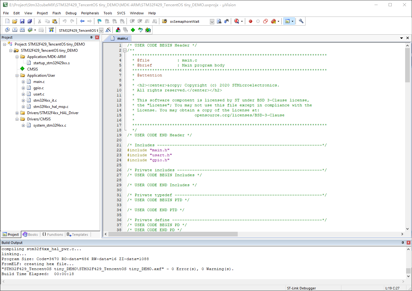
Task: Expand the Drivers/STM32F4xx_HAL_Driver folder
Action: [17, 113]
